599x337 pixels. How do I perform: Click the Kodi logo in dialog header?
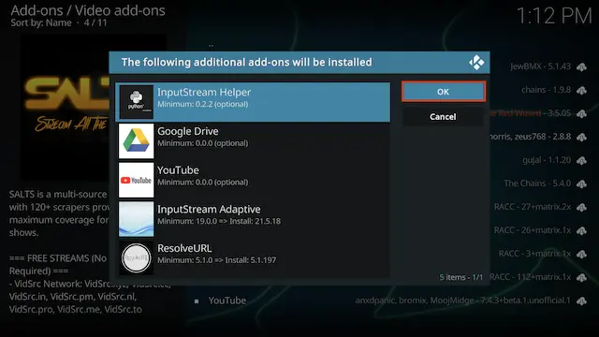pyautogui.click(x=476, y=63)
